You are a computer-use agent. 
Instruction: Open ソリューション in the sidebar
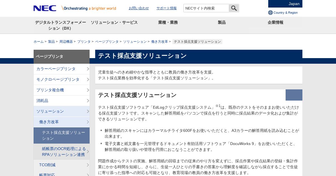[x=62, y=111]
